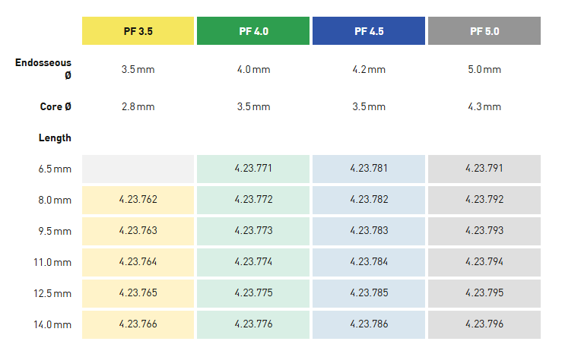
Task: Click the Length heading label
Action: click(x=55, y=137)
